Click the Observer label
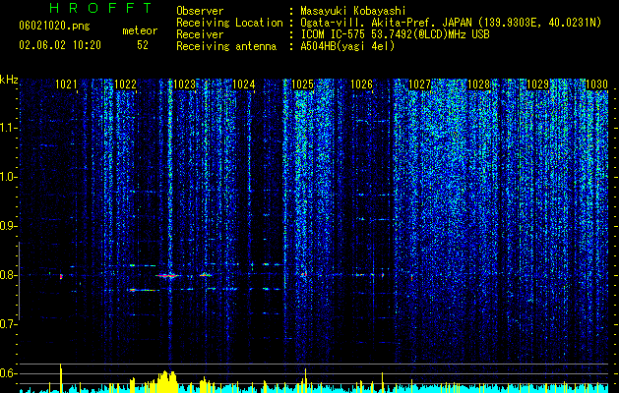The width and height of the screenshot is (619, 393). 200,11
